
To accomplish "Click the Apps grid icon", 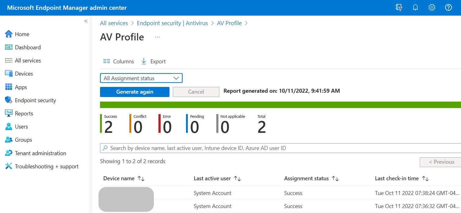I will click(x=9, y=87).
